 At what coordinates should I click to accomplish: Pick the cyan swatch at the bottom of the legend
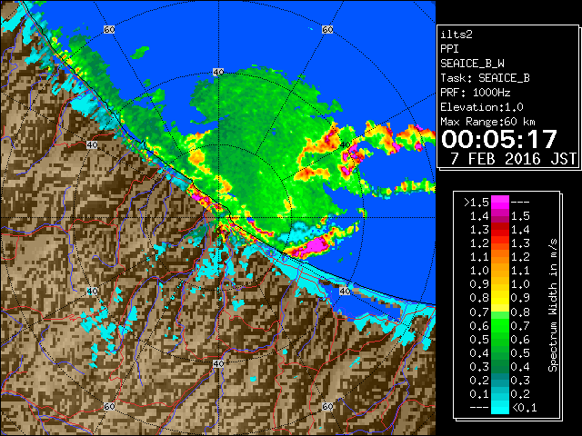click(x=500, y=407)
